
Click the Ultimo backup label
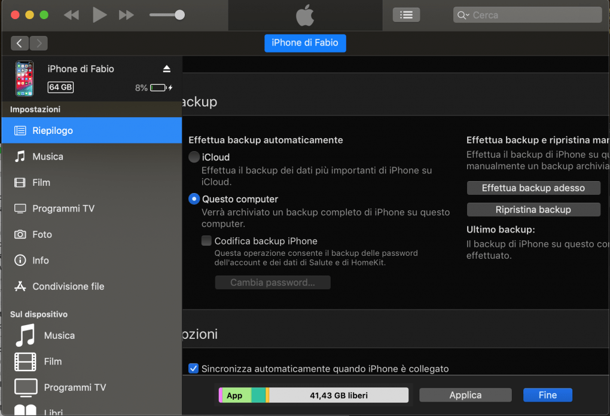501,230
